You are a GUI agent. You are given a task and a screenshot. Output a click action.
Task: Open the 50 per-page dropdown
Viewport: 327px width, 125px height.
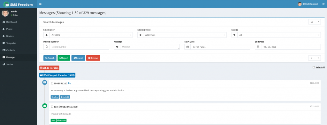point(315,22)
